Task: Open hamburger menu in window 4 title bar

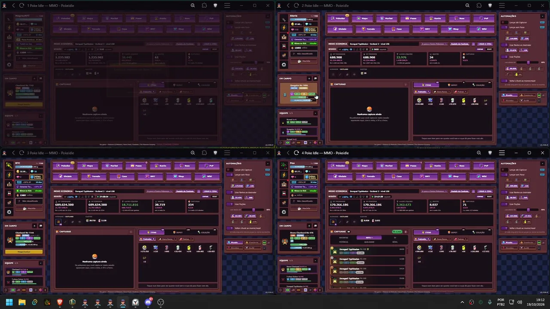Action: [501, 153]
